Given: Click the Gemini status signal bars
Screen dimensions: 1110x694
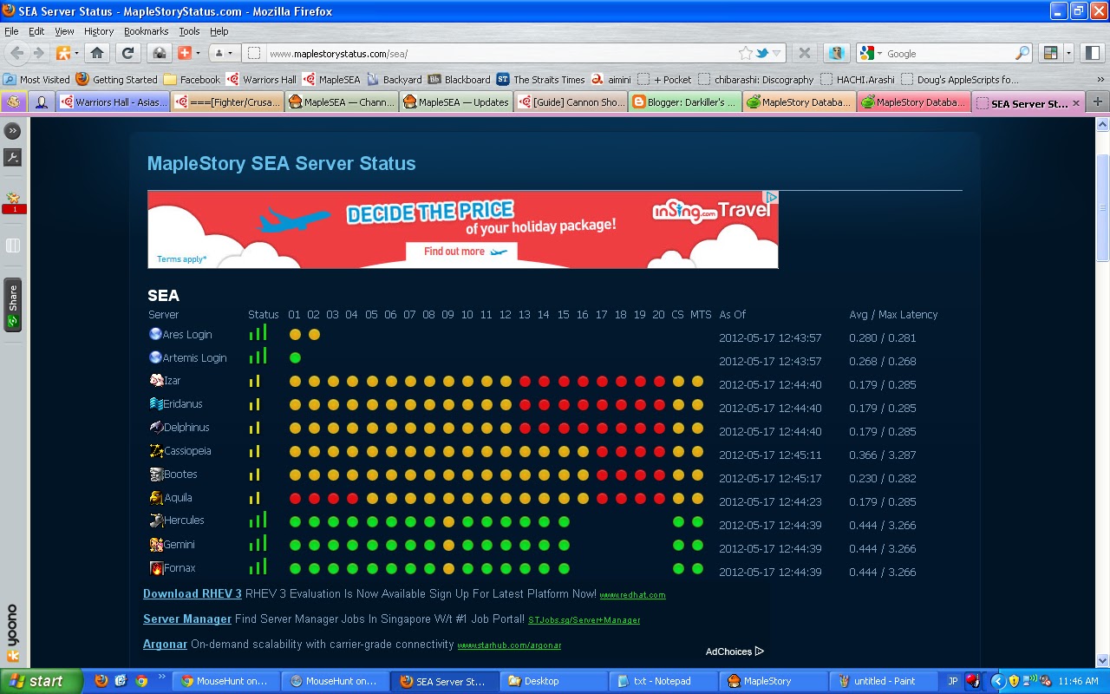Looking at the screenshot, I should click(258, 544).
